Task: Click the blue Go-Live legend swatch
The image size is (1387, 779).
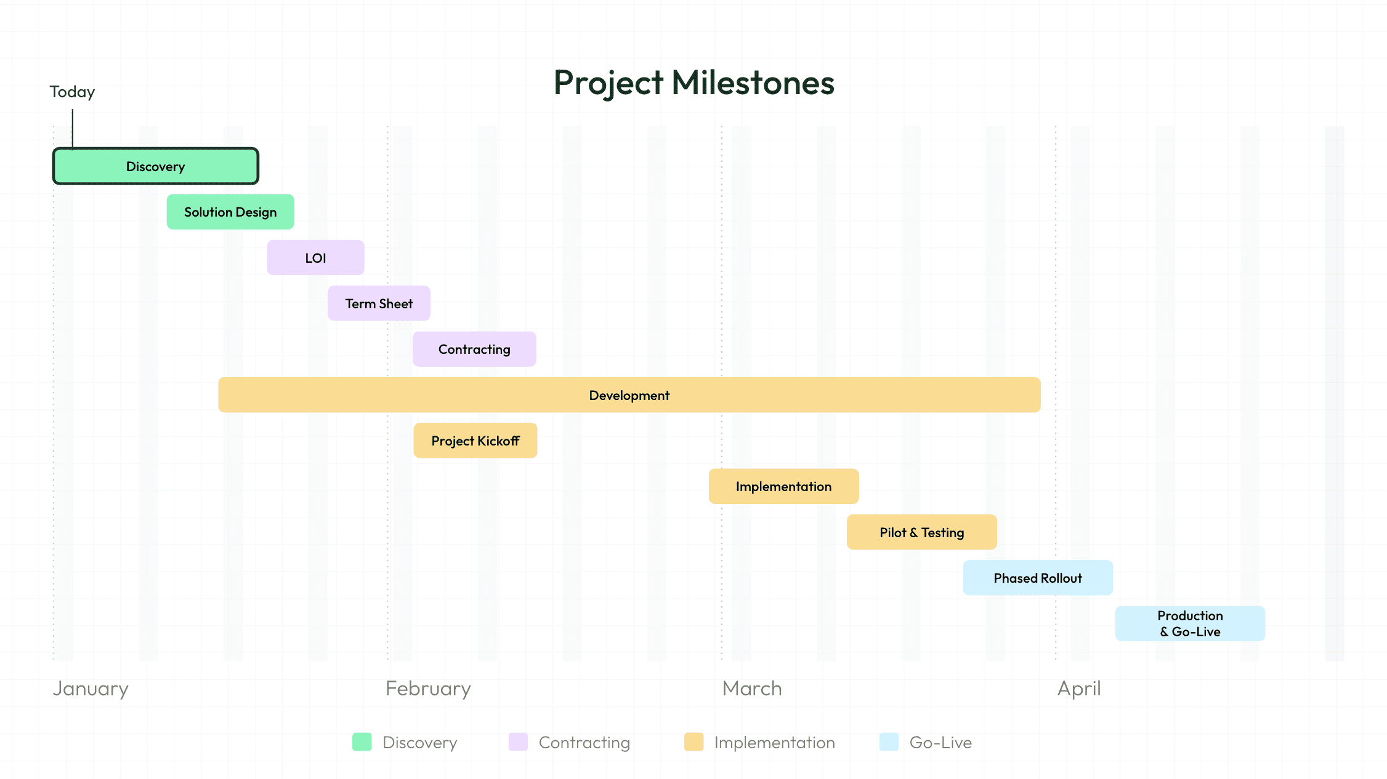Action: pos(889,742)
